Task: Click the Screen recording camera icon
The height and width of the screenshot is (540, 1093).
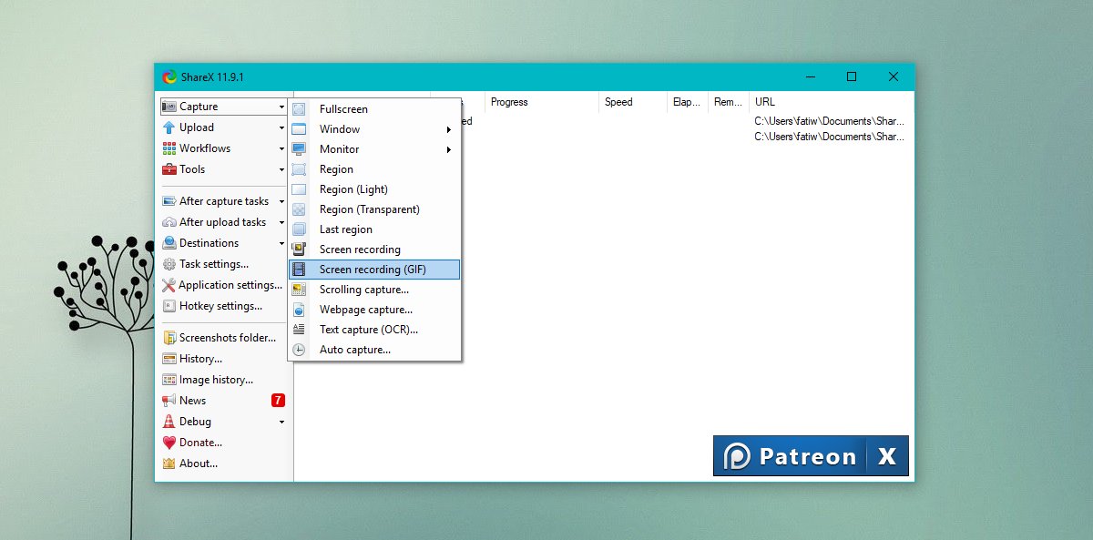Action: click(299, 250)
